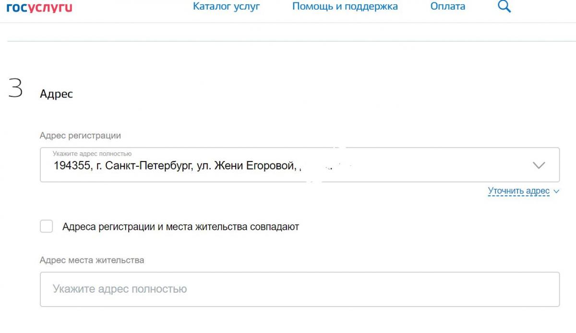The height and width of the screenshot is (333, 576).
Task: Click the 'Адрес регистрации' label
Action: point(80,136)
